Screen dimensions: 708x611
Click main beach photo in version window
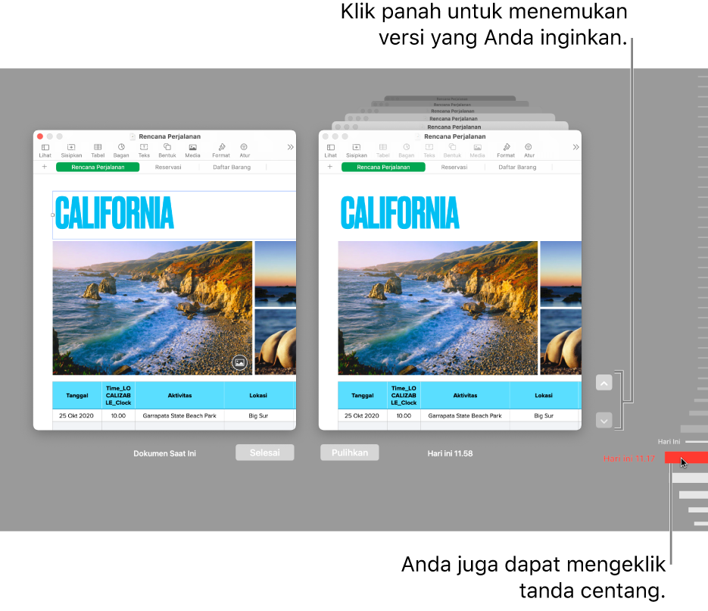point(438,308)
